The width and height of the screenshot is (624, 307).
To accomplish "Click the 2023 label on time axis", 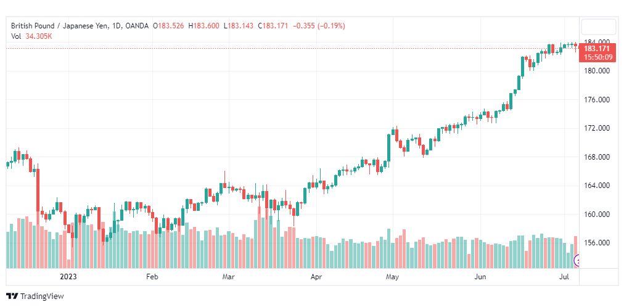I will [68, 276].
